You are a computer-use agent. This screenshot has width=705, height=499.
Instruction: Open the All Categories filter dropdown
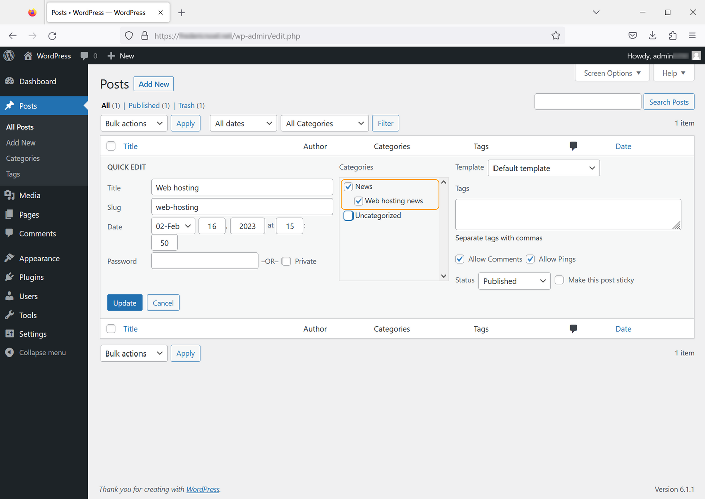point(325,123)
